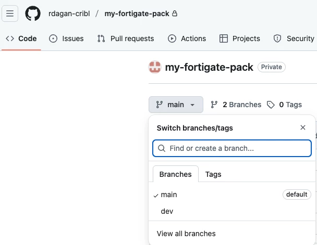Click the Private visibility badge
Screen dimensions: 317x245
click(x=271, y=67)
